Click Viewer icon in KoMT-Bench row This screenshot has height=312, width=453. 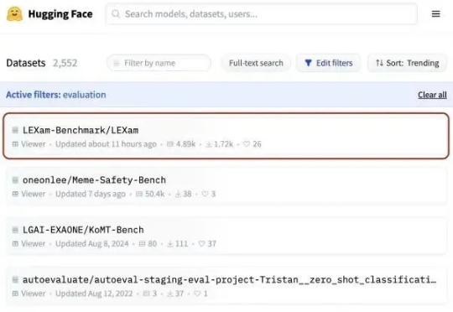point(15,244)
